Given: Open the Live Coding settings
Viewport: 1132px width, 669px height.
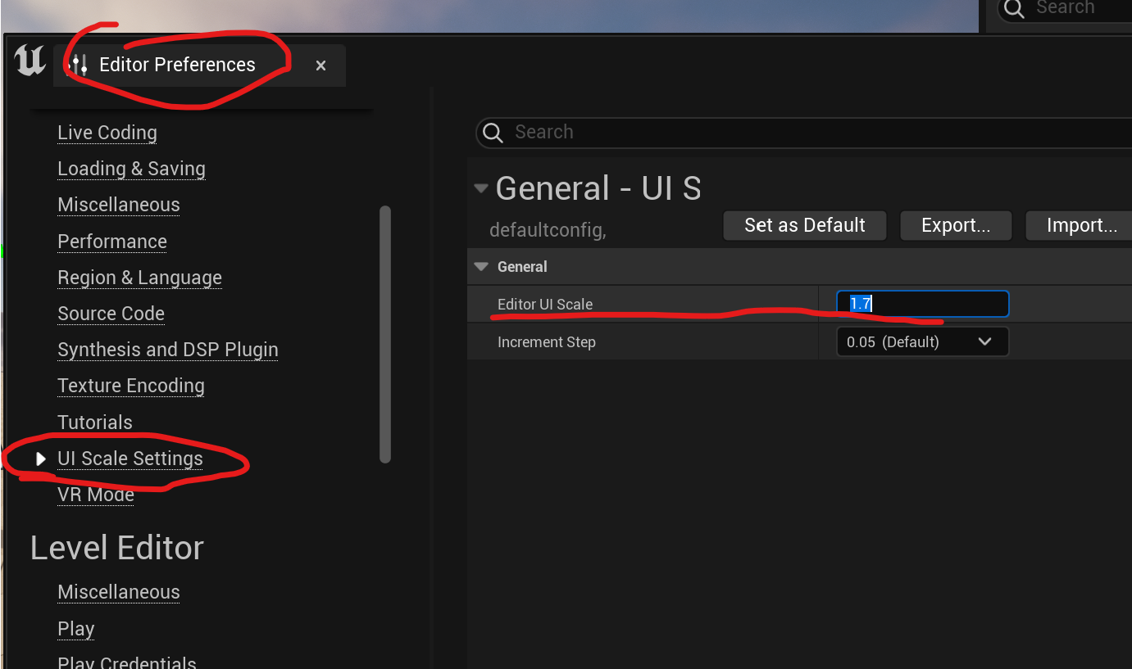Looking at the screenshot, I should [x=107, y=133].
